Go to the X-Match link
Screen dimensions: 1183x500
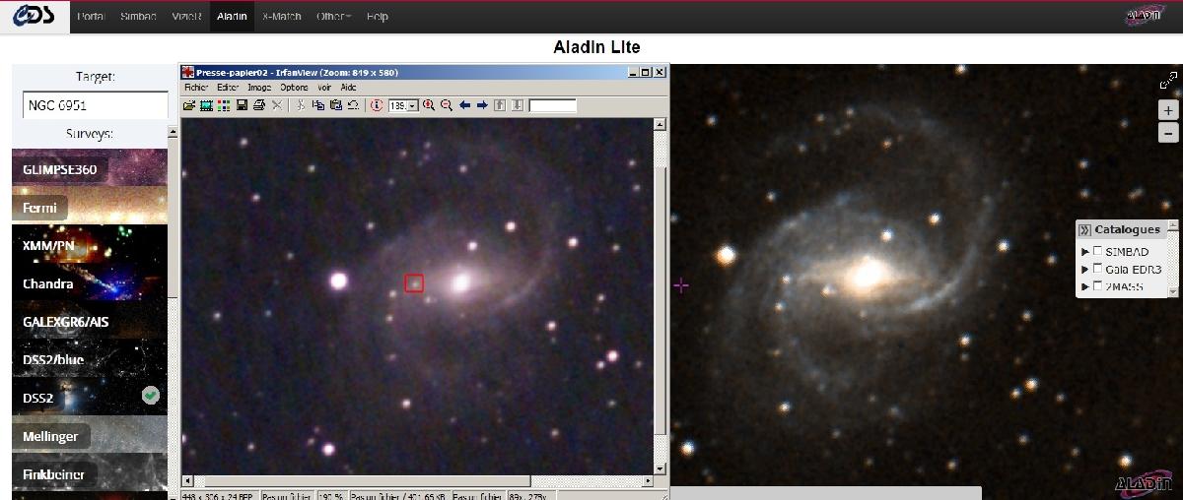281,17
